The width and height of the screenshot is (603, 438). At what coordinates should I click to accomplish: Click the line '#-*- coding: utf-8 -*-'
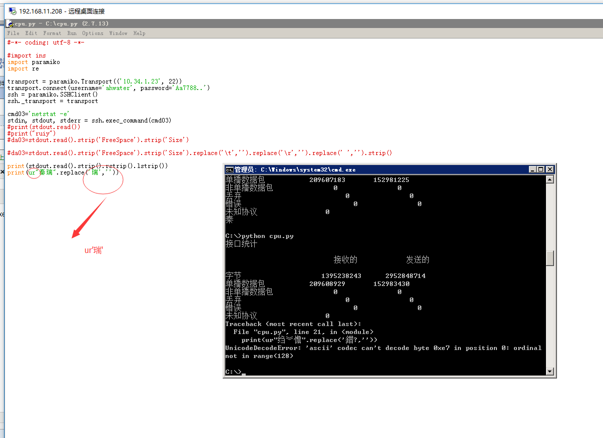coord(46,42)
